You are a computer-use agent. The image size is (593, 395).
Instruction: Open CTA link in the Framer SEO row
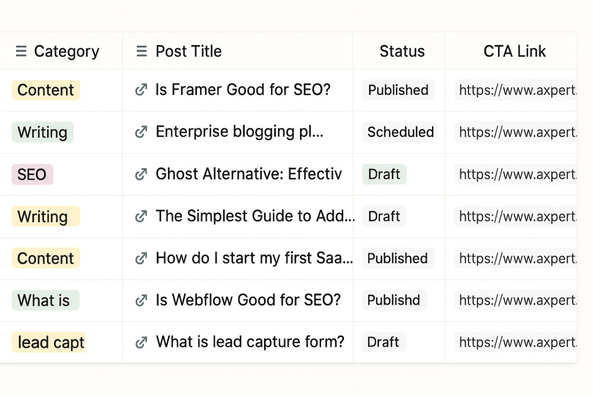[515, 90]
